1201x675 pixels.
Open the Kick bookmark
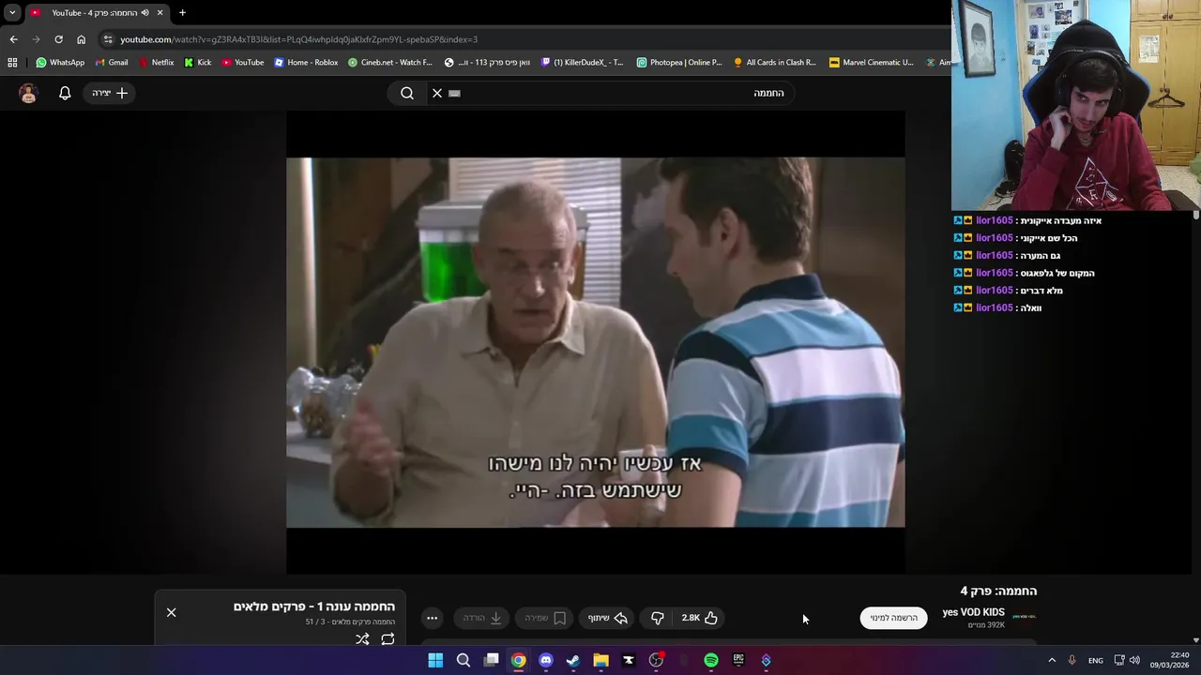point(198,63)
